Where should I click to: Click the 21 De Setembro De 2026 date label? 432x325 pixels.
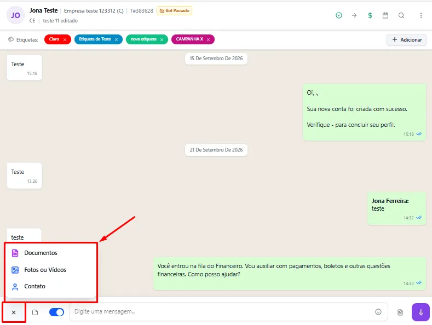coord(216,150)
